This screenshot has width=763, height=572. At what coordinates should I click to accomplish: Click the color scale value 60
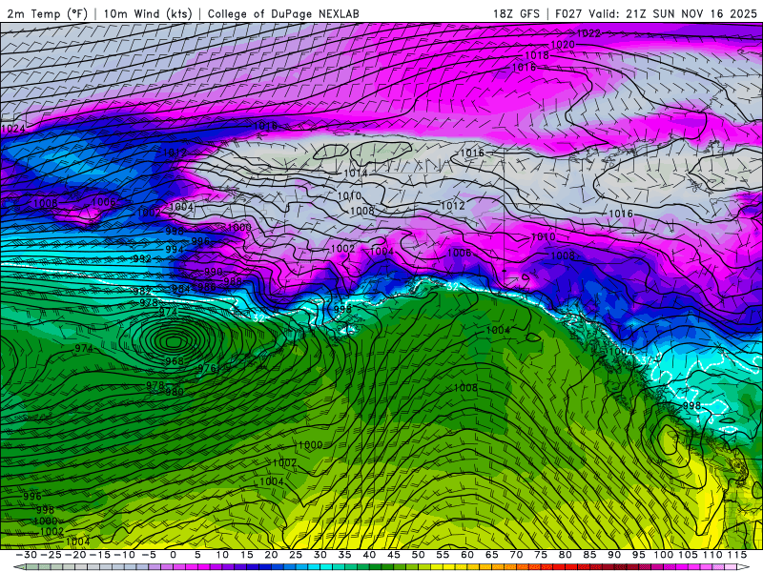[467, 555]
